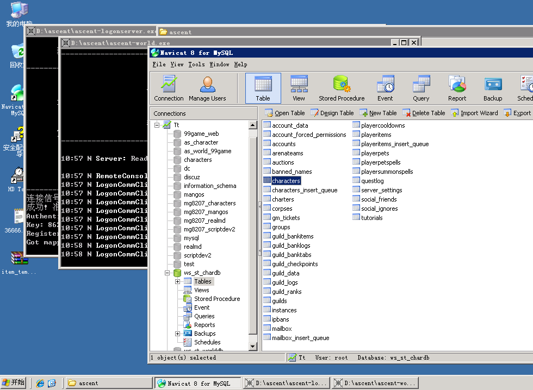The width and height of the screenshot is (533, 390).
Task: Select the playeritems table icon
Action: 356,135
